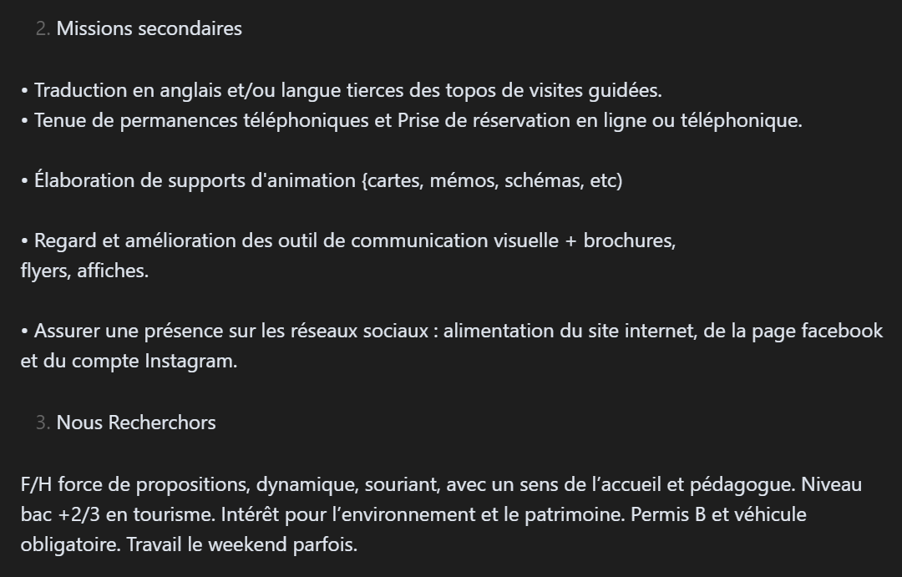This screenshot has height=577, width=902.
Task: Click the "Nous Recherchors" heading
Action: click(136, 423)
